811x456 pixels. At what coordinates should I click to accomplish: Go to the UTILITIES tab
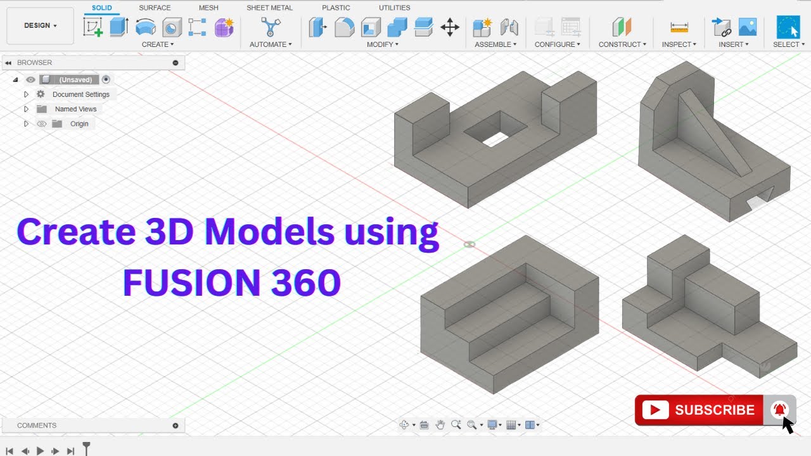(394, 8)
